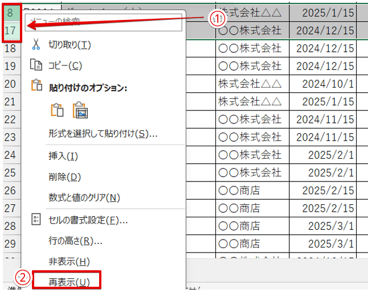
Task: Click date cell 2024/10/1 in row 20
Action: (322, 84)
